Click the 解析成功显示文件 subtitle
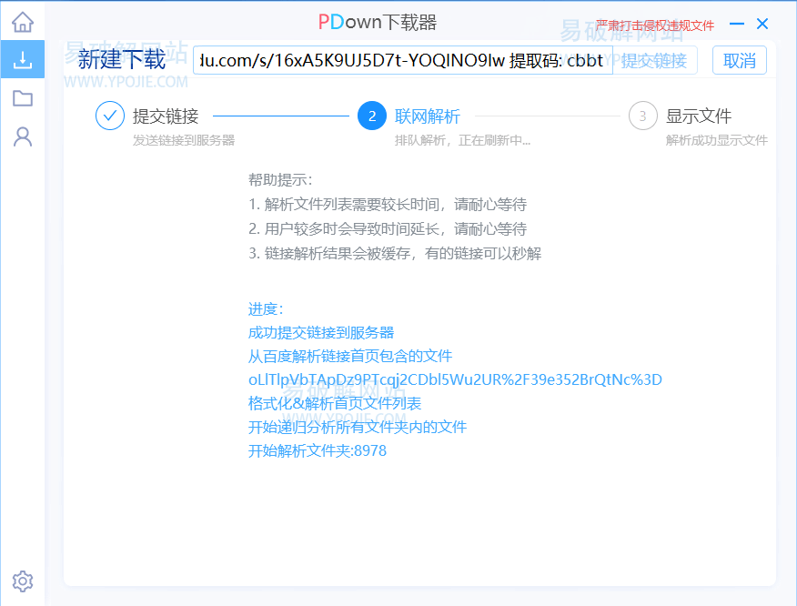 click(717, 140)
